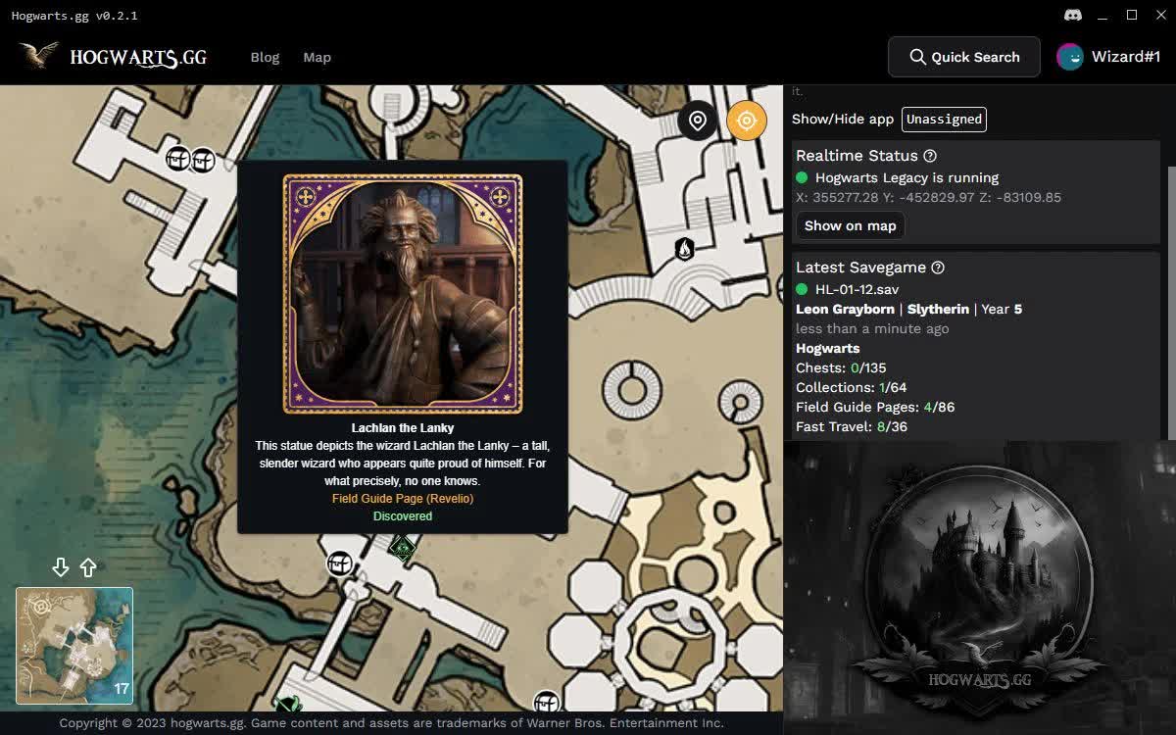The height and width of the screenshot is (735, 1176).
Task: Click the "Show/Hide app" label
Action: pyautogui.click(x=843, y=119)
